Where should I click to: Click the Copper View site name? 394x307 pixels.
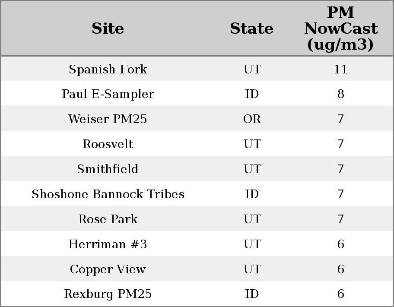tap(108, 269)
